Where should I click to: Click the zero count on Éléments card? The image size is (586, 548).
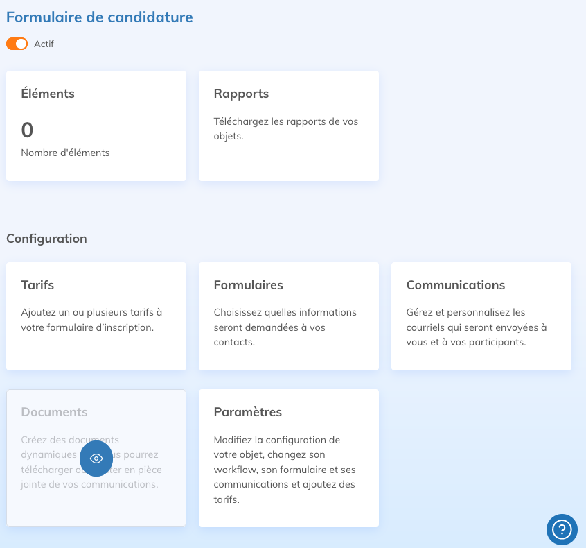26,130
